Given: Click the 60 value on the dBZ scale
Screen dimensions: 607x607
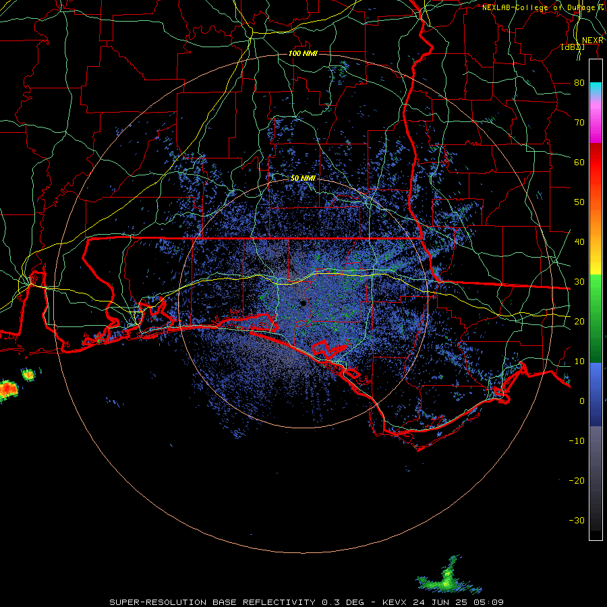Looking at the screenshot, I should tap(579, 162).
